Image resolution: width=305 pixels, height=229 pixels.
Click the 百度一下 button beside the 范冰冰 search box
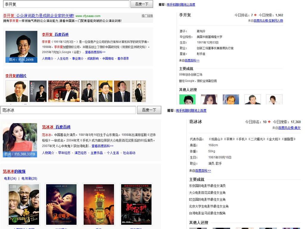tap(149, 110)
